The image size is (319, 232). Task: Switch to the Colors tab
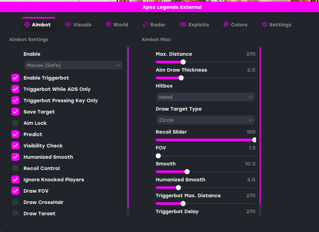click(235, 25)
